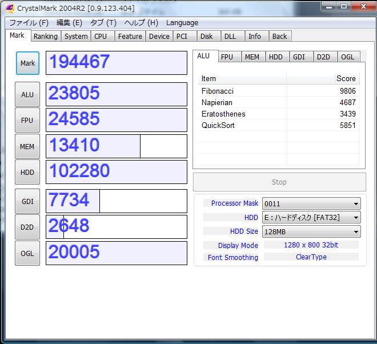Click the MEM score progress bar
377x344 pixels.
[x=116, y=146]
